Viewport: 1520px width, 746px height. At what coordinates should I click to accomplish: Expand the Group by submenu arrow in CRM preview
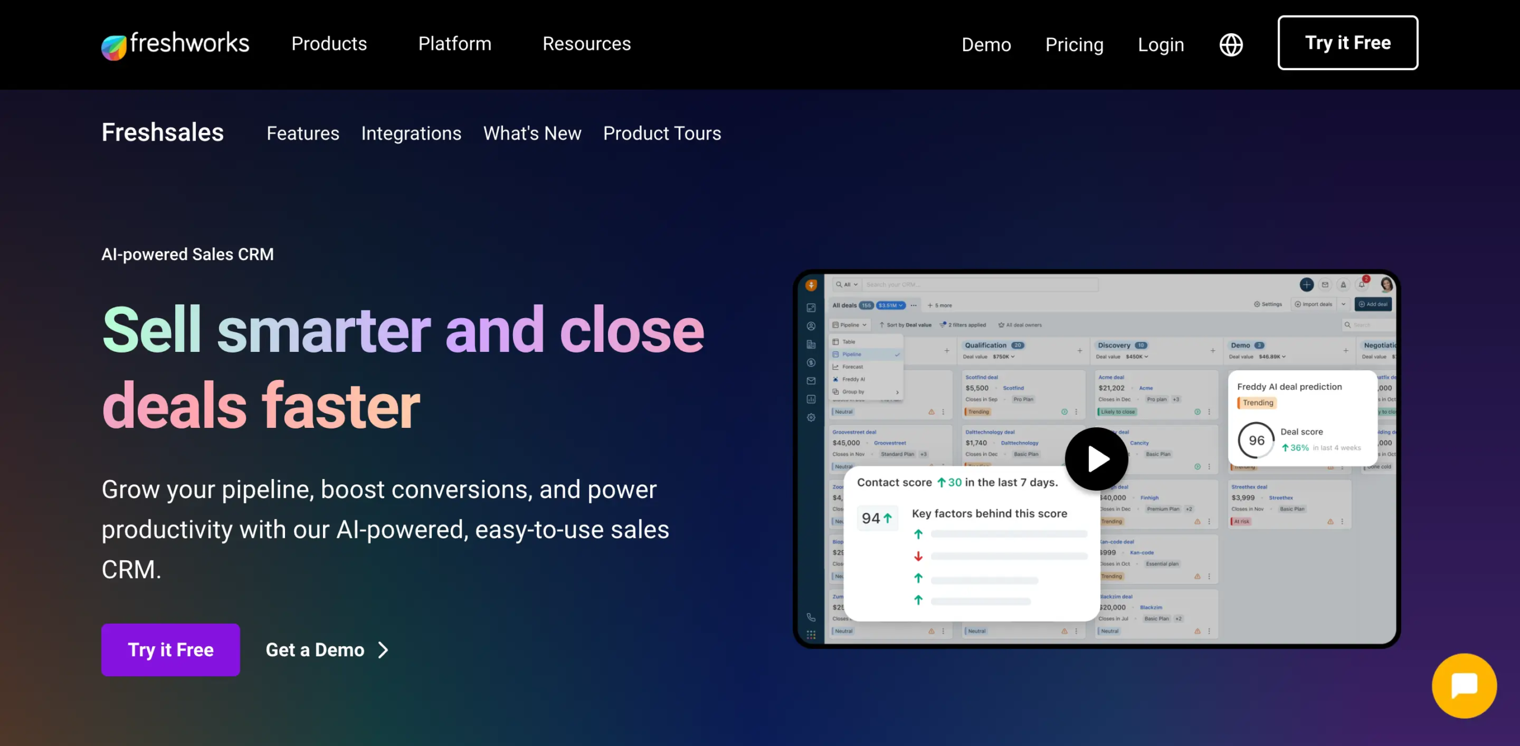[897, 392]
